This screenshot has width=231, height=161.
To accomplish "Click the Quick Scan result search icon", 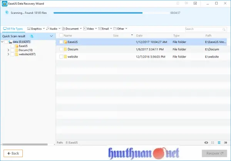I will pyautogui.click(x=32, y=36).
